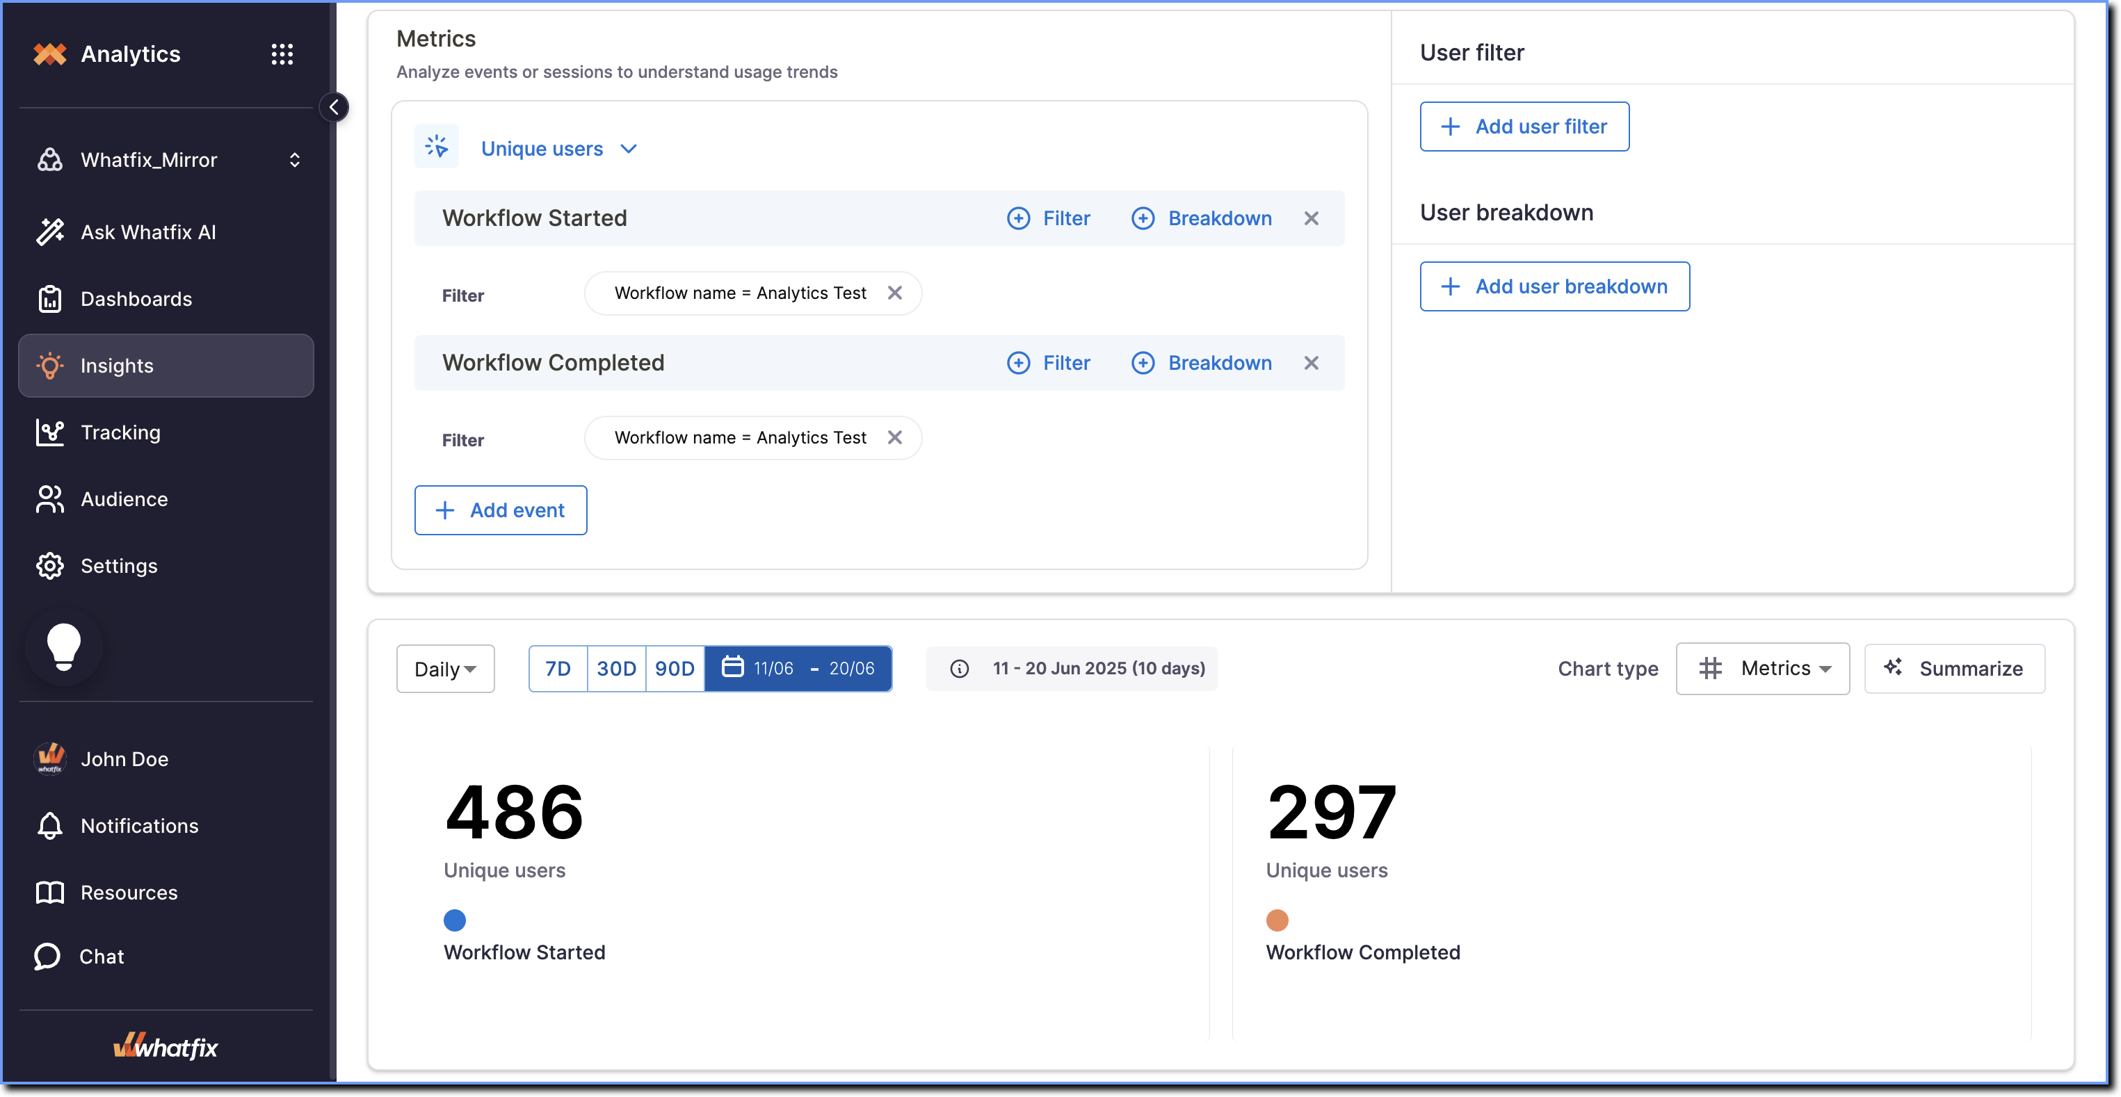Click the unique users cursor-click icon
Viewport: 2121px width, 1097px height.
tap(437, 147)
